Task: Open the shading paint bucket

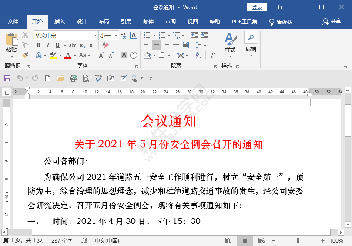Action: [147, 55]
